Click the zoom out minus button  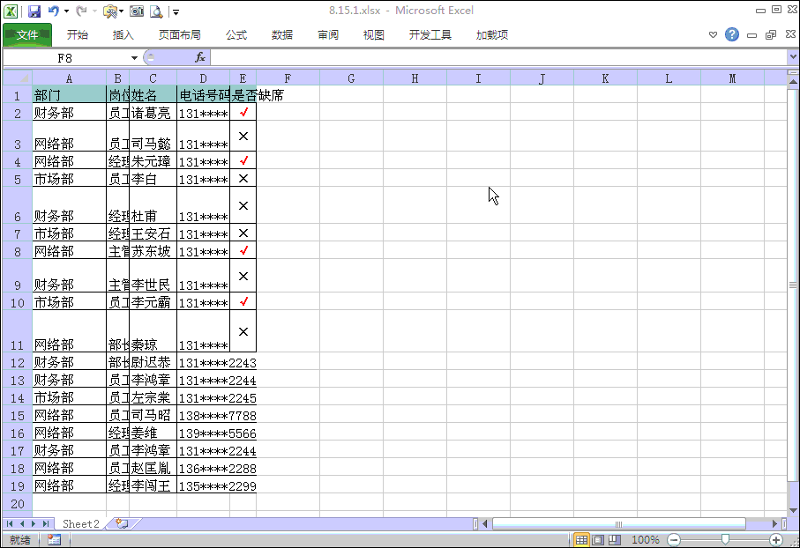(674, 540)
